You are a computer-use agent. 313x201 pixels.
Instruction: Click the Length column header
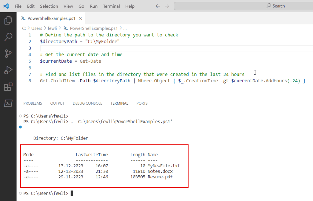pyautogui.click(x=138, y=155)
